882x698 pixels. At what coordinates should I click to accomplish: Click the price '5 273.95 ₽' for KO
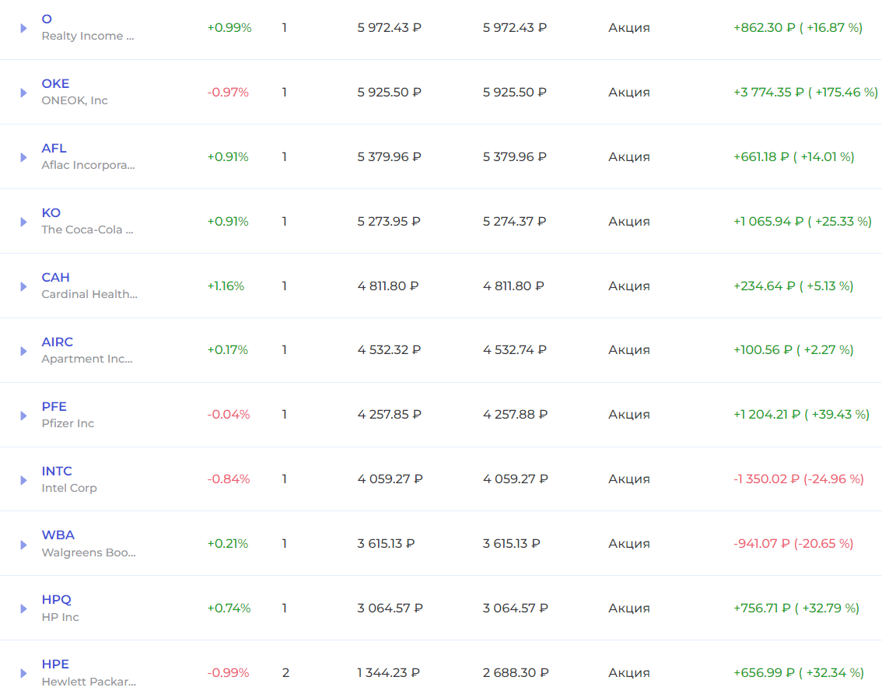pyautogui.click(x=389, y=221)
